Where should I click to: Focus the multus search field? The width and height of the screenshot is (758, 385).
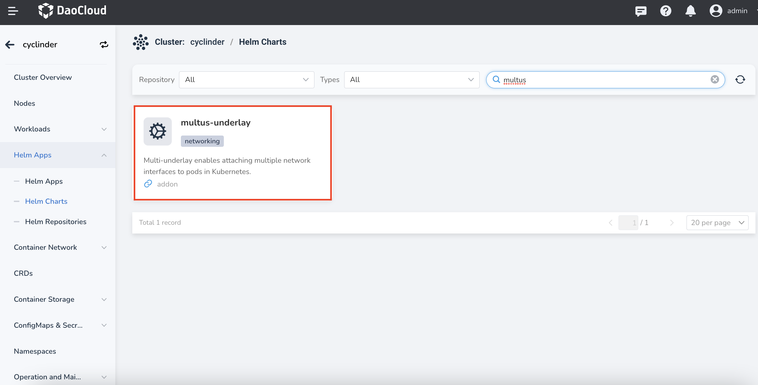pos(605,80)
